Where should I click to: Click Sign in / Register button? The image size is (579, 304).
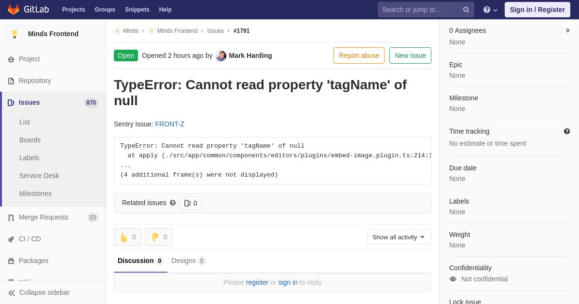click(538, 10)
